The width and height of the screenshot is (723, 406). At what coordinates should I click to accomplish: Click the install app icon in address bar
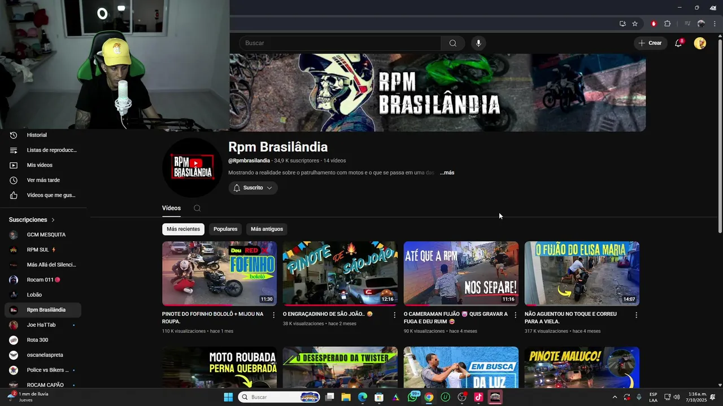[622, 24]
